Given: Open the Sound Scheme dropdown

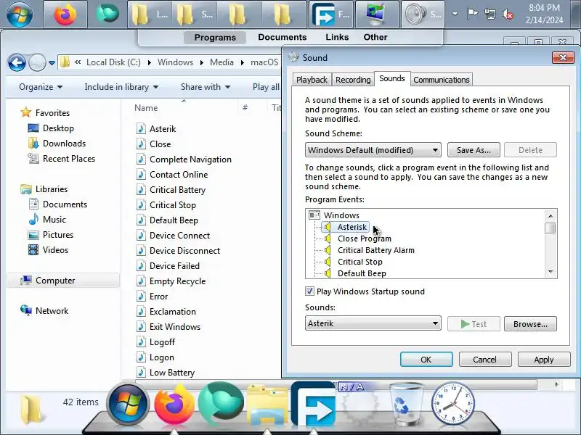Looking at the screenshot, I should click(x=373, y=150).
